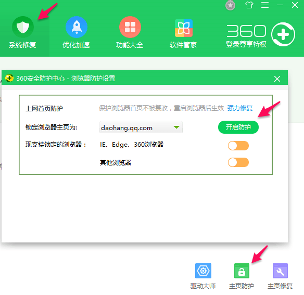The height and width of the screenshot is (295, 304).
Task: Open 优化加速 rocket icon
Action: [x=77, y=27]
